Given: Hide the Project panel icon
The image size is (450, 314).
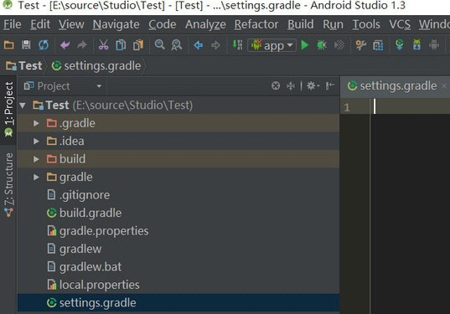Looking at the screenshot, I should click(x=330, y=85).
